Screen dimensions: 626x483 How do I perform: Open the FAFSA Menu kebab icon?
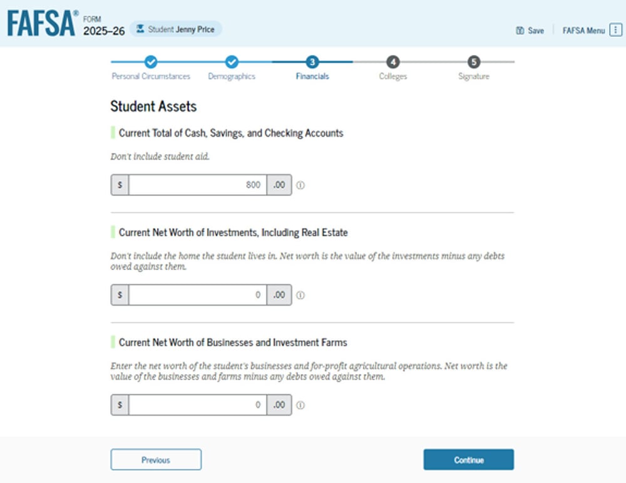[615, 30]
